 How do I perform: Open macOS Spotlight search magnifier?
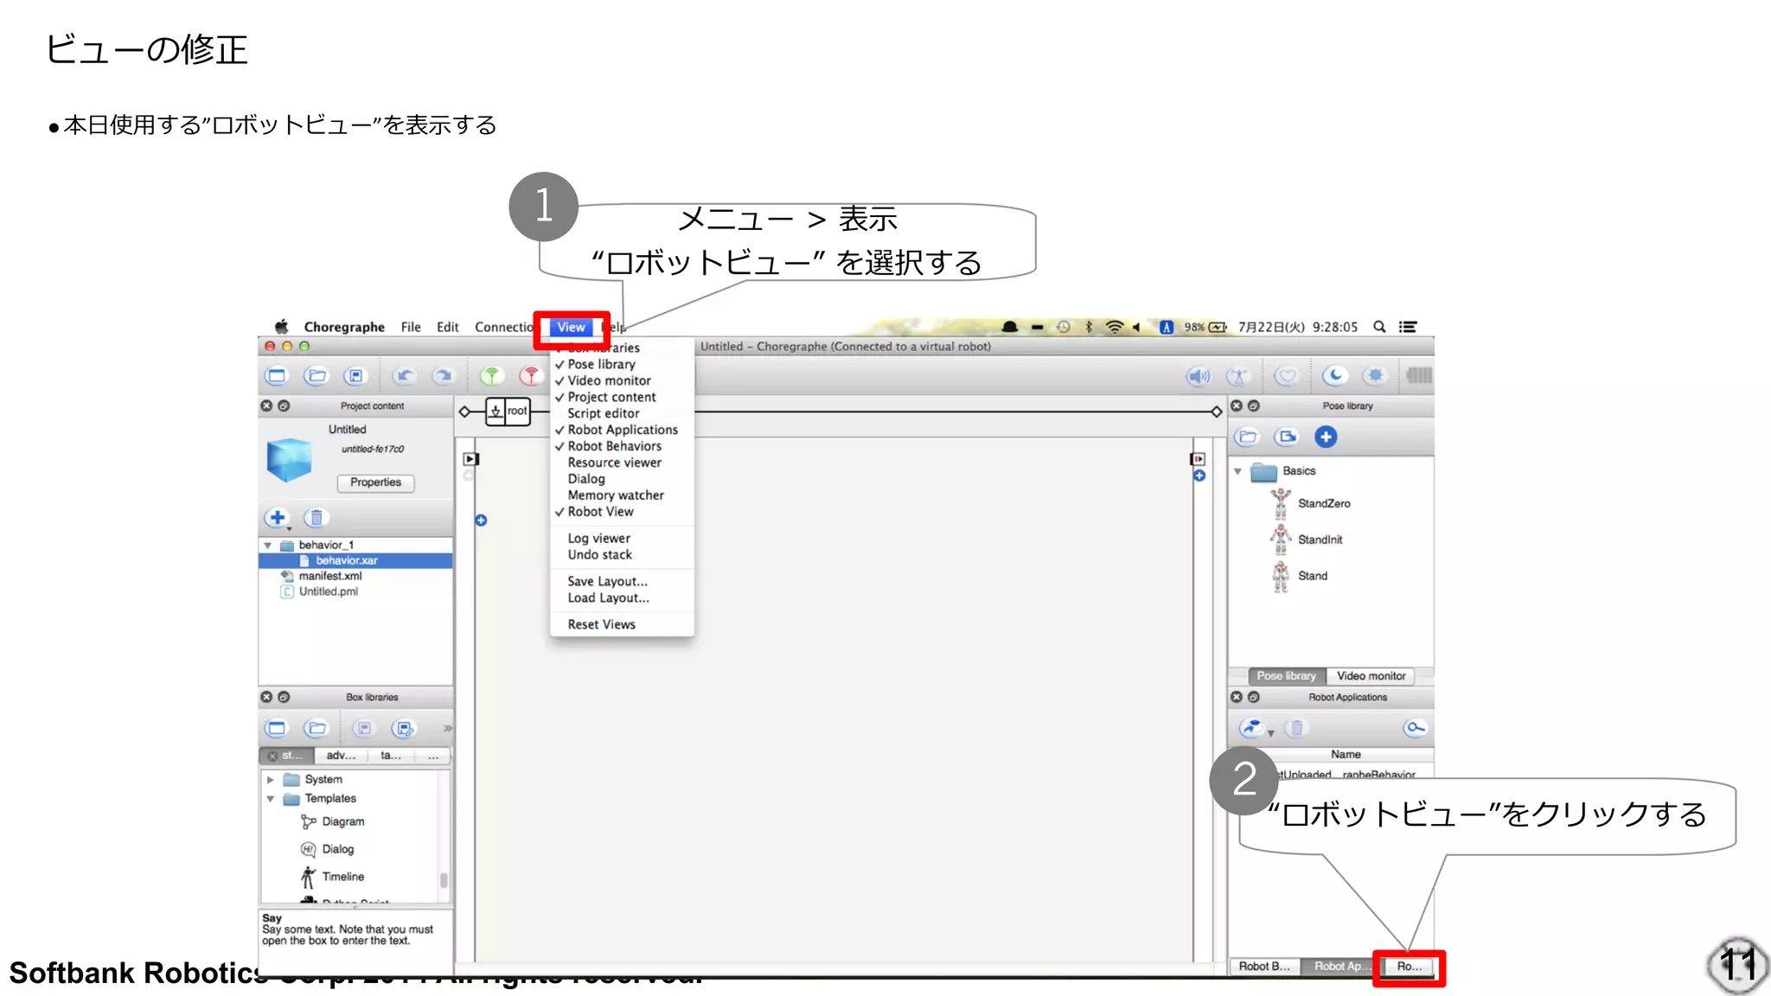[1380, 327]
